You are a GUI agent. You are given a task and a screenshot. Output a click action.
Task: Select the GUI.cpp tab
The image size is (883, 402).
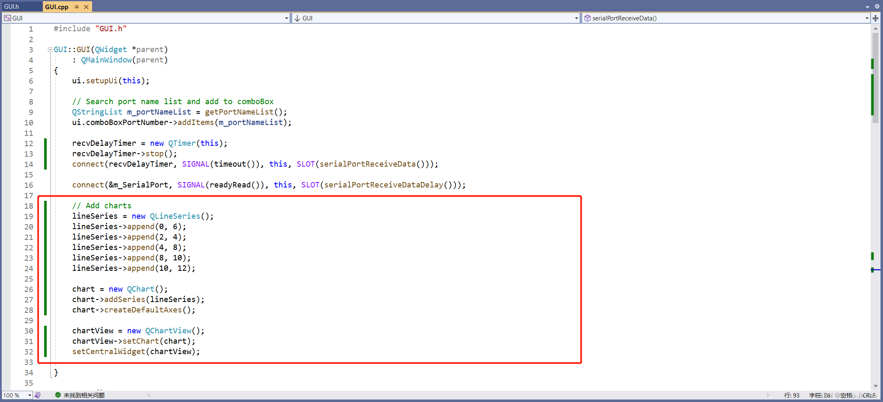click(x=57, y=7)
